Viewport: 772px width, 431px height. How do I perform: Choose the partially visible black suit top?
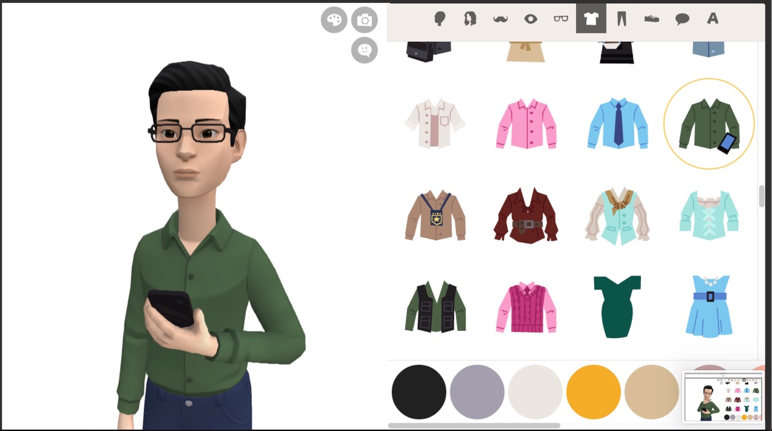pyautogui.click(x=617, y=52)
